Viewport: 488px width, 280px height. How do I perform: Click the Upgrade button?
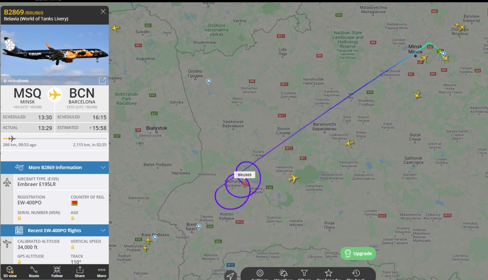[358, 253]
